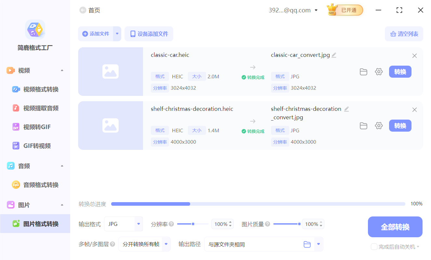
Task: Open the account menu for 392...@qq.com
Action: pyautogui.click(x=316, y=10)
